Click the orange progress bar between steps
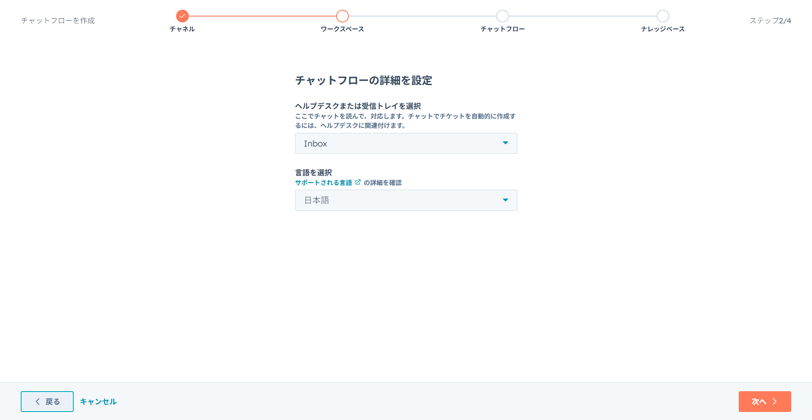Image resolution: width=812 pixels, height=420 pixels. (262, 16)
